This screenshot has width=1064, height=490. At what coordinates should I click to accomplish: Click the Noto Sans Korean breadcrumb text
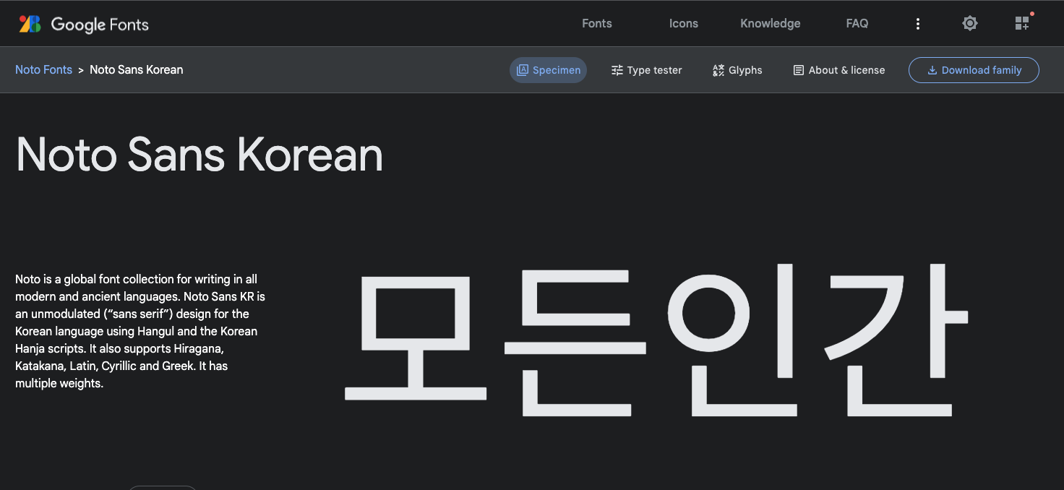137,70
